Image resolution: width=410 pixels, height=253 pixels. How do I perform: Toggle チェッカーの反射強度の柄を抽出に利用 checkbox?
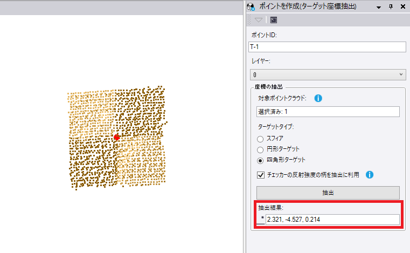click(x=261, y=175)
